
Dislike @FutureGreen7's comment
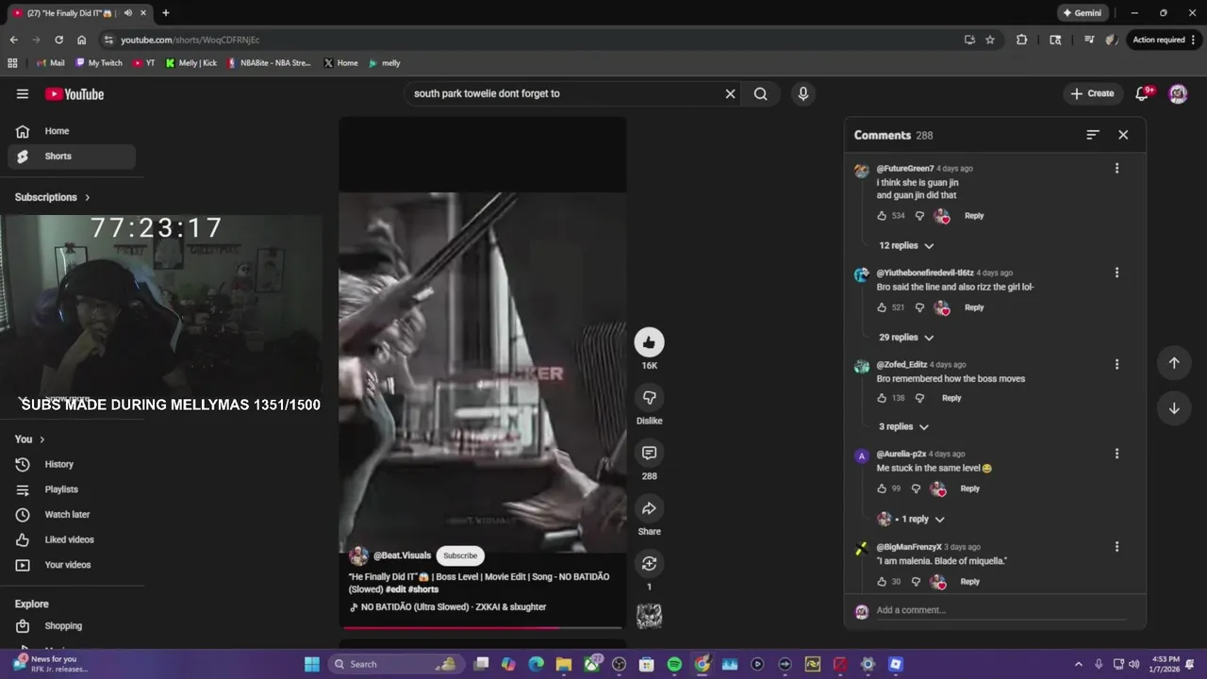pyautogui.click(x=919, y=216)
